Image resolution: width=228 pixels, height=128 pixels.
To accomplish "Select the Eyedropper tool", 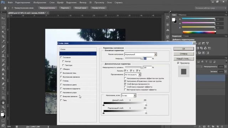I will (3, 42).
